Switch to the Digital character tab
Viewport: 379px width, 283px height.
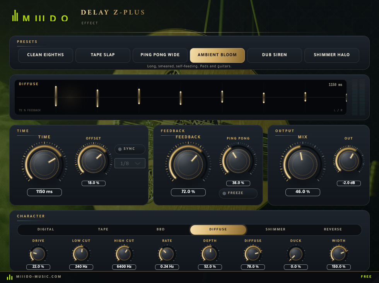pos(46,230)
